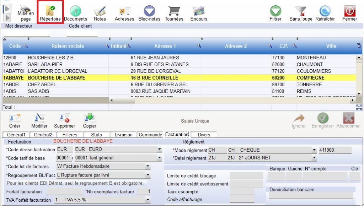
Task: Switch to the Livraison tab
Action: coord(123,135)
